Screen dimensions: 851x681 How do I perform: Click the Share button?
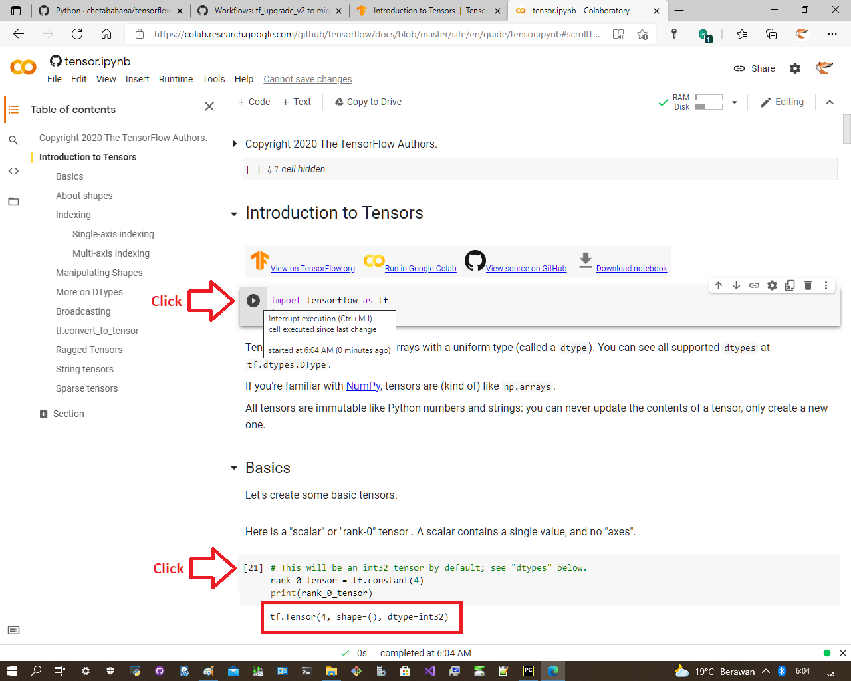coord(755,68)
